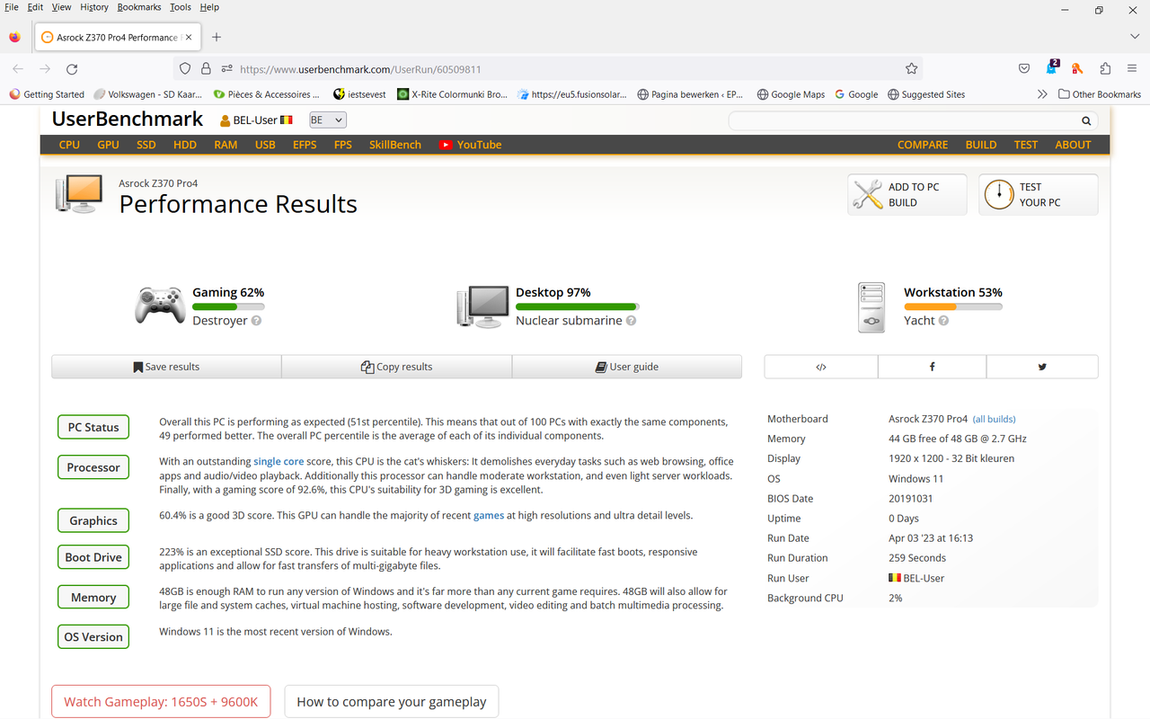Click the help icon next to Nuclear submarine
Viewport: 1150px width, 719px height.
631,321
